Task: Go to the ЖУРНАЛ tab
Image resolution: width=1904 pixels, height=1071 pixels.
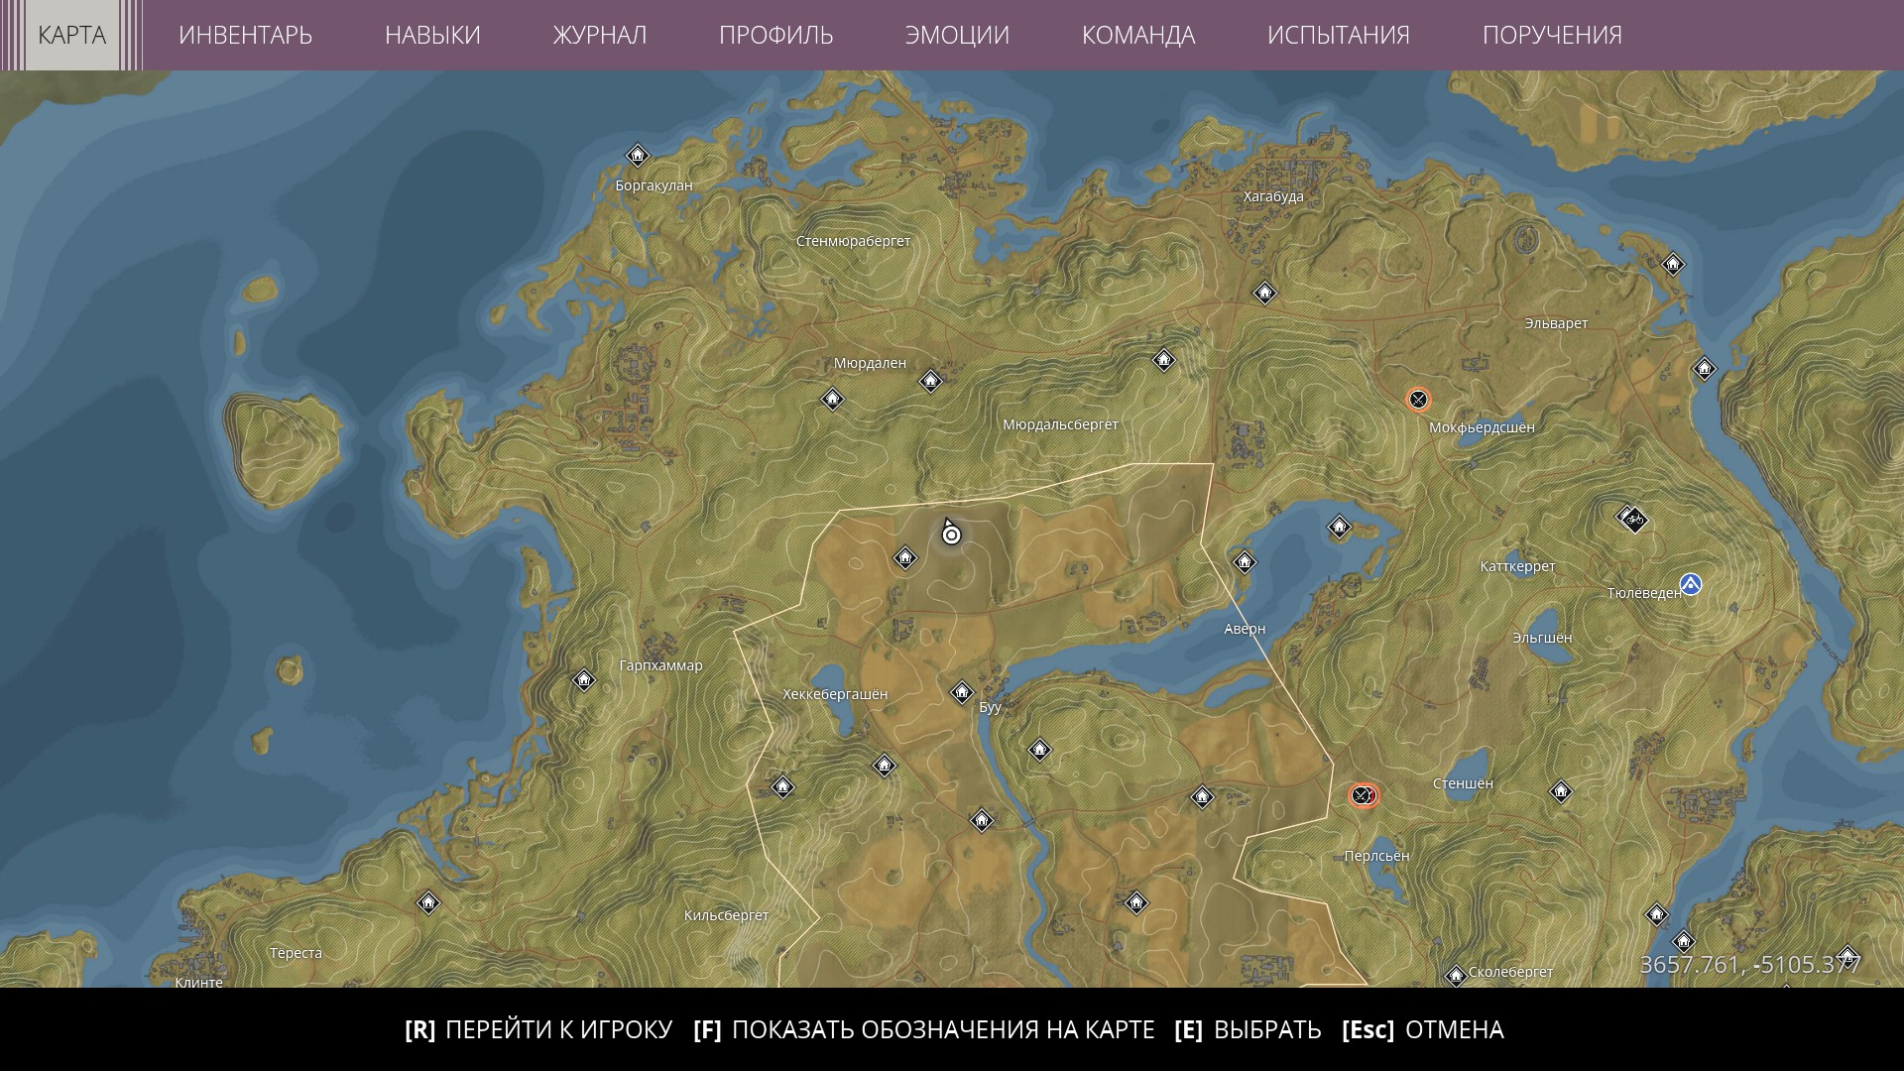Action: (600, 35)
